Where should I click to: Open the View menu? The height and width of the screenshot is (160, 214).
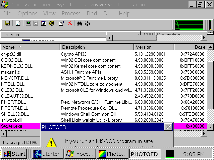49,13
